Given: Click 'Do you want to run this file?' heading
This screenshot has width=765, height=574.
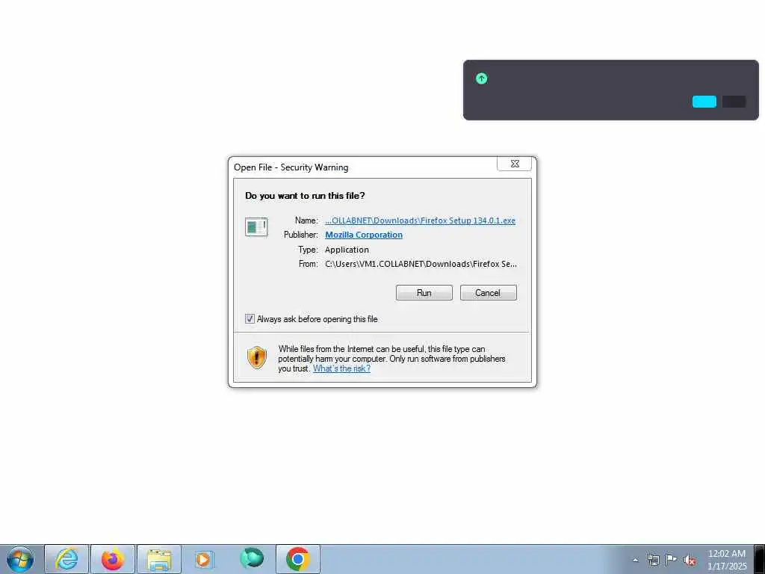Looking at the screenshot, I should point(305,196).
